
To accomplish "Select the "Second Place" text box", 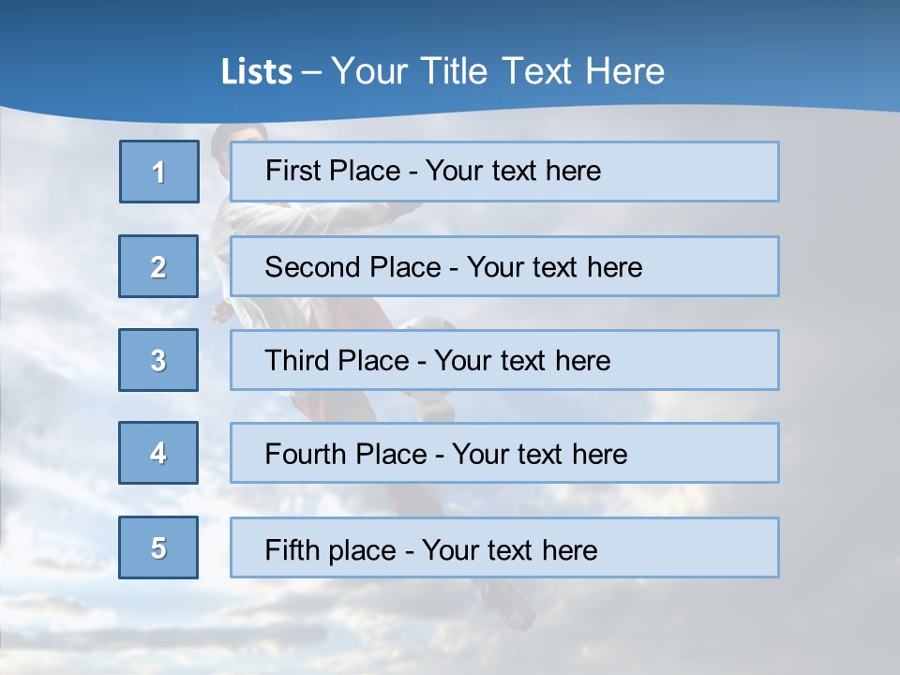I will coord(504,266).
